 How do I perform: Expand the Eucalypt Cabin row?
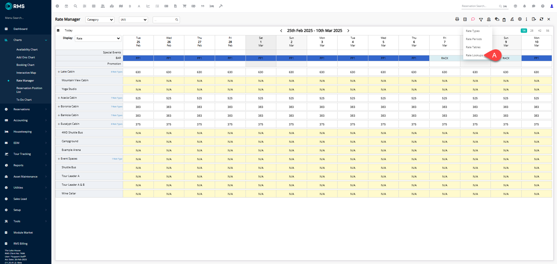click(59, 124)
